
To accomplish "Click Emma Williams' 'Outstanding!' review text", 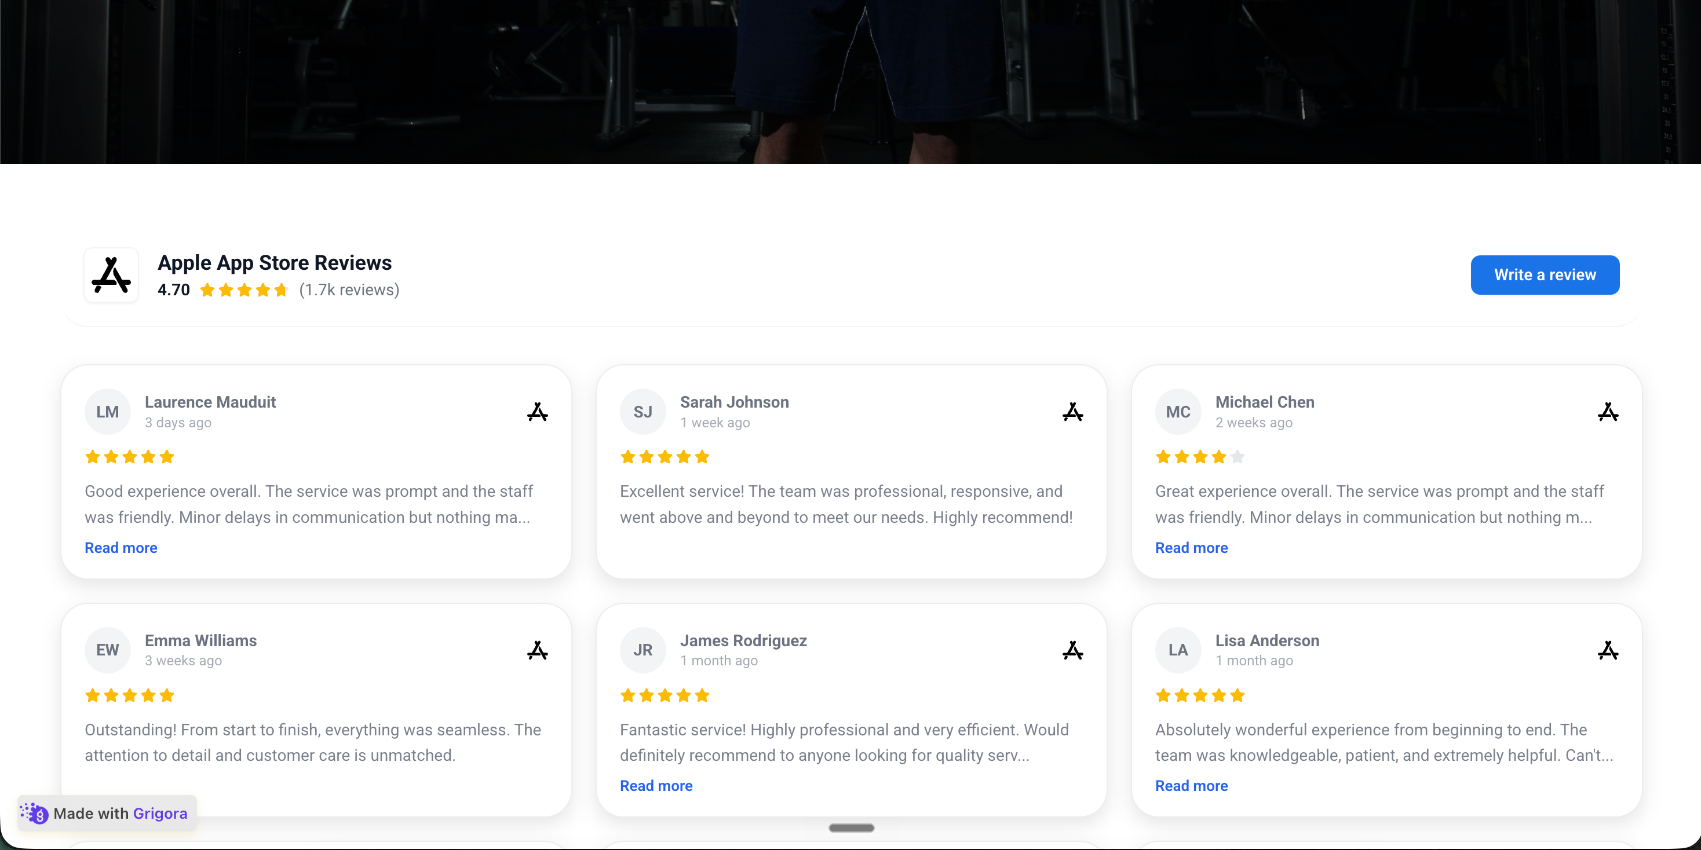I will point(313,742).
